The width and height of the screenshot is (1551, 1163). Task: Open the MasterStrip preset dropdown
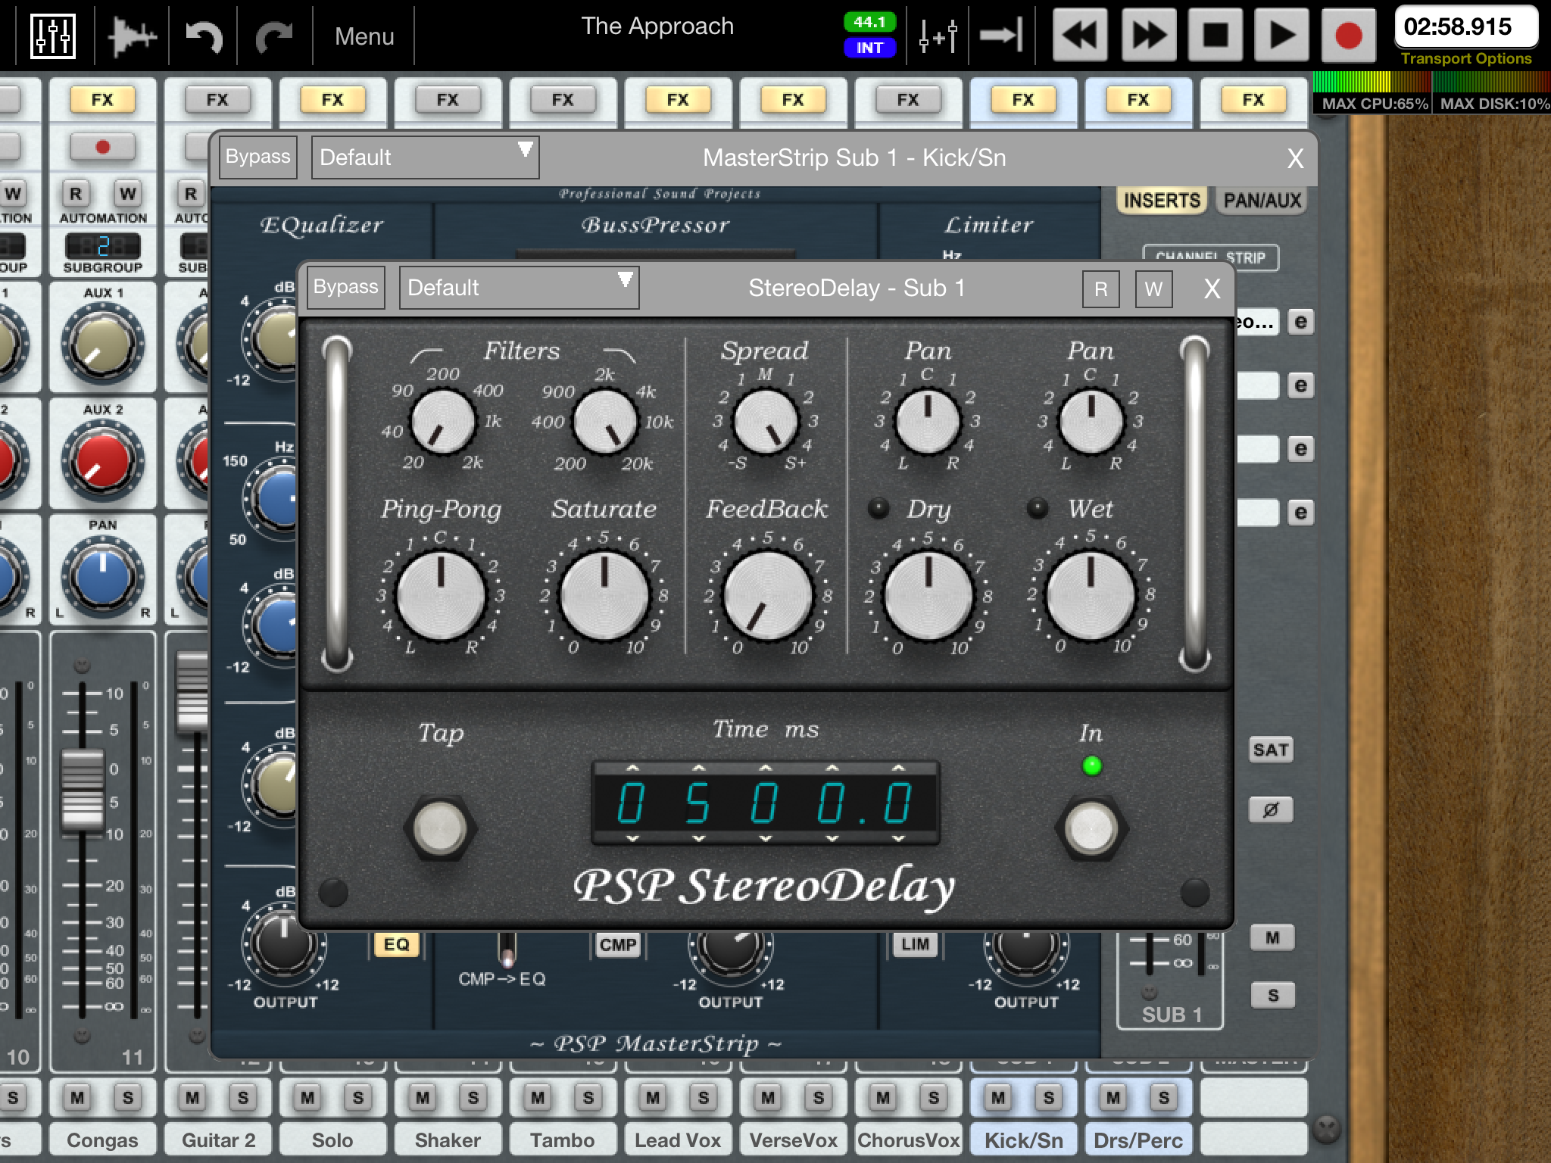point(425,157)
